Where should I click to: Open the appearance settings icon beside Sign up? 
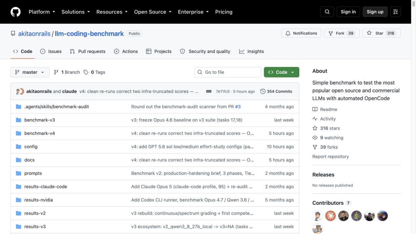tap(396, 12)
